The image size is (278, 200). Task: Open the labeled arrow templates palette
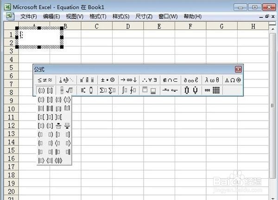coord(171,90)
